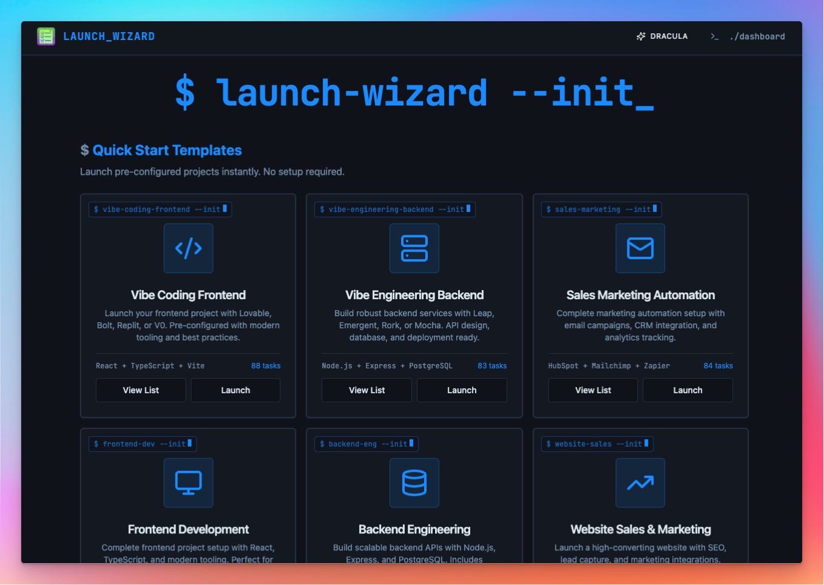Click the Launch Wizard checklist logo icon
The height and width of the screenshot is (585, 824).
coord(46,36)
